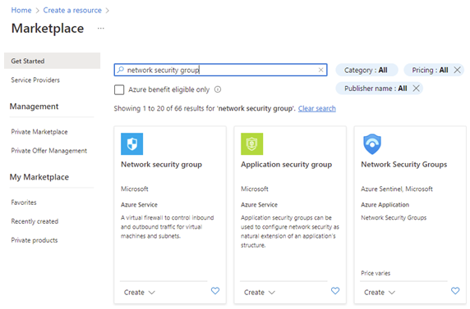Open Private Offer Management
Screen dimensions: 470x309
click(48, 151)
